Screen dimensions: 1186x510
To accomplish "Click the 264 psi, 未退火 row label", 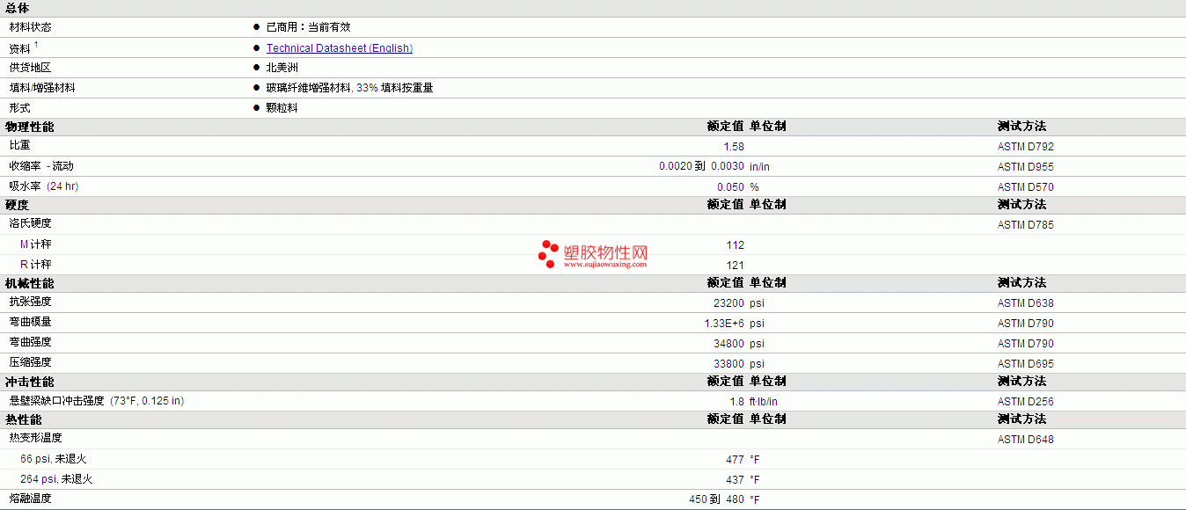I will coord(56,479).
